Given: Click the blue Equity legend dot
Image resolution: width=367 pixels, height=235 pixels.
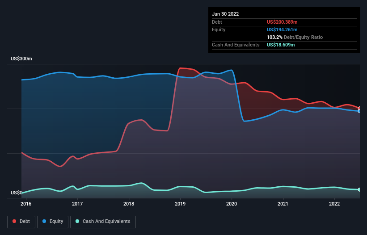Looking at the screenshot, I should click(x=44, y=221).
